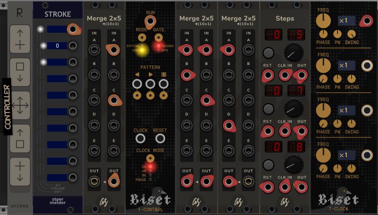Click the Steps display showing 5
Viewport: 378px width, 215px height.
point(296,34)
